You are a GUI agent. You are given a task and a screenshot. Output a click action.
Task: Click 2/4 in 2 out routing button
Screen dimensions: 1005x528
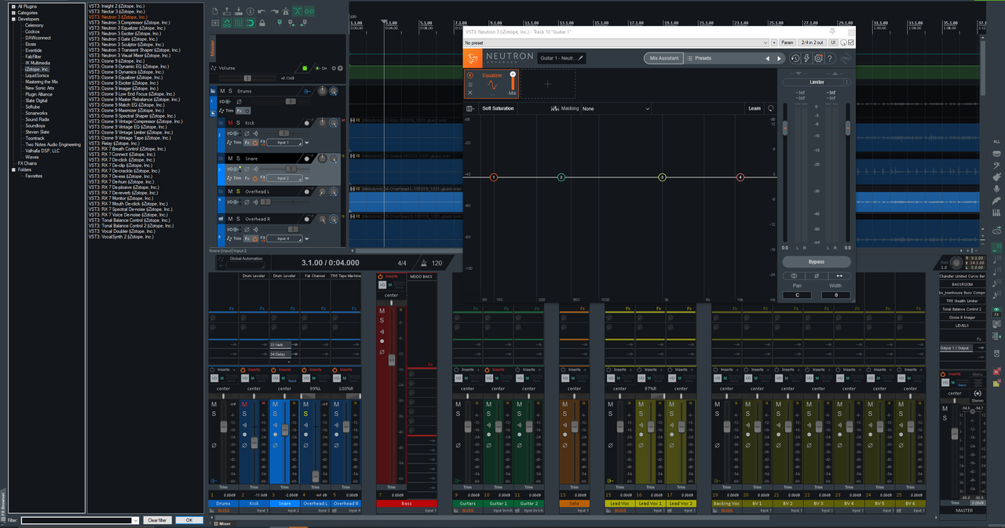[x=812, y=42]
